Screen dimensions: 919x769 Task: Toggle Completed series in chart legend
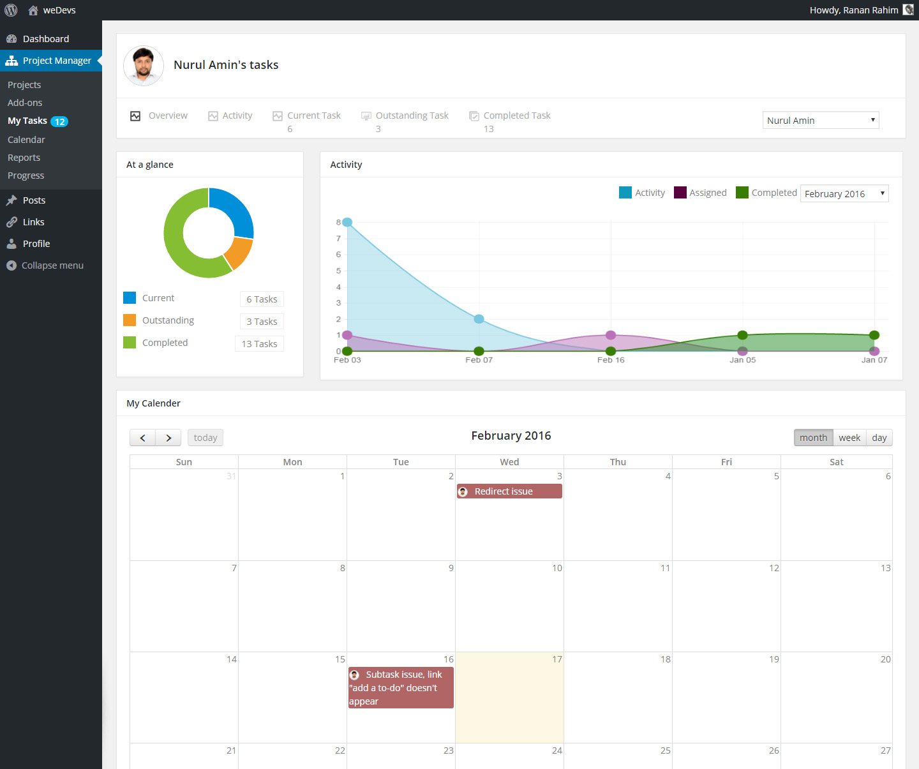[766, 193]
